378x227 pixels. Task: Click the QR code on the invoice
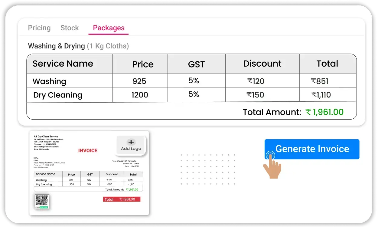point(42,201)
